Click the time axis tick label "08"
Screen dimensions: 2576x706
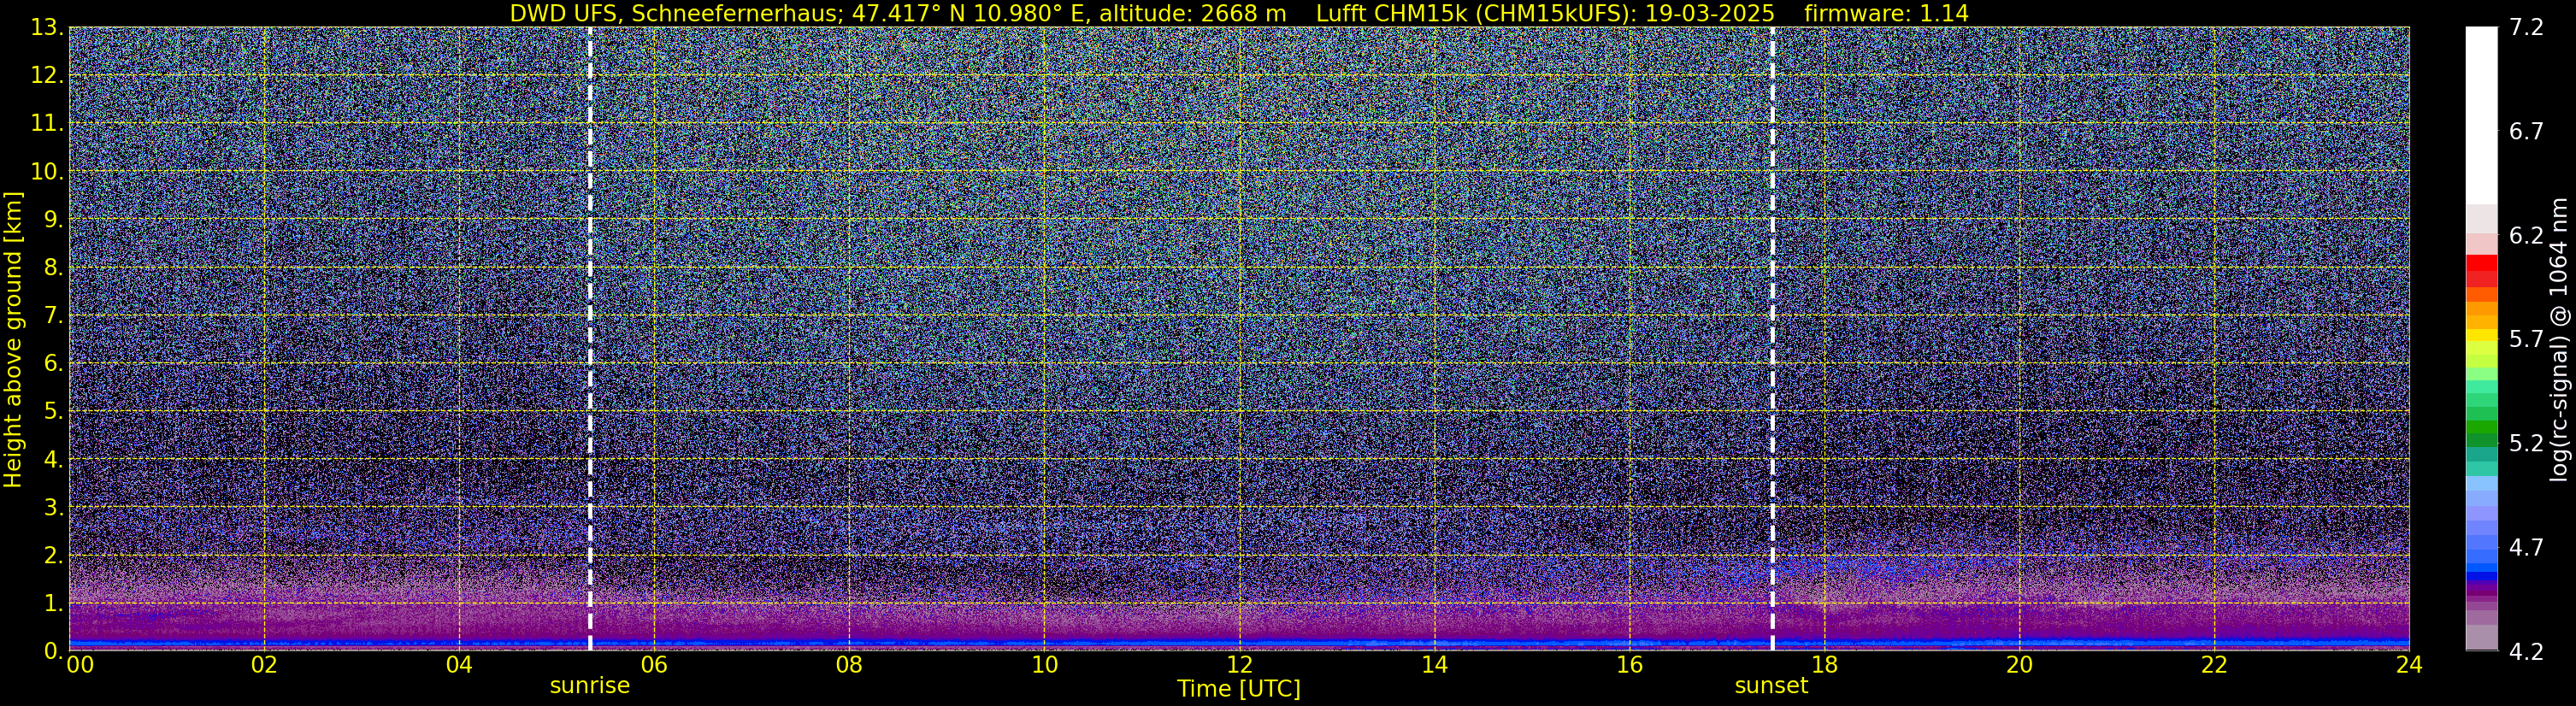pyautogui.click(x=849, y=665)
